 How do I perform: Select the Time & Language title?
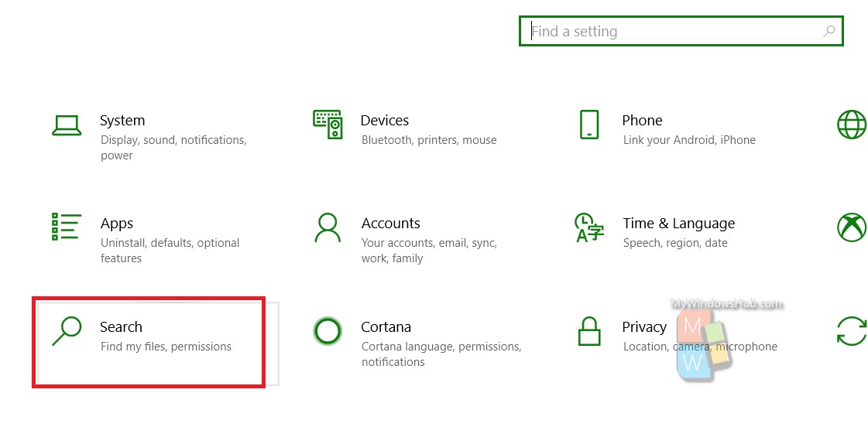pos(678,224)
